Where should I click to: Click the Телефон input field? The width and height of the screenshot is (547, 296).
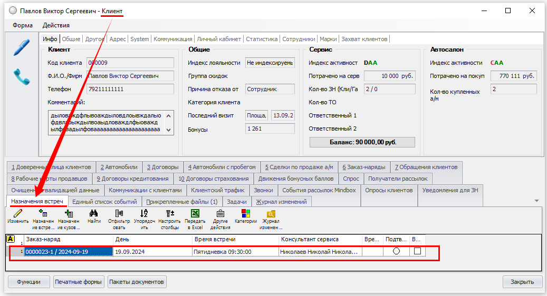pos(130,90)
